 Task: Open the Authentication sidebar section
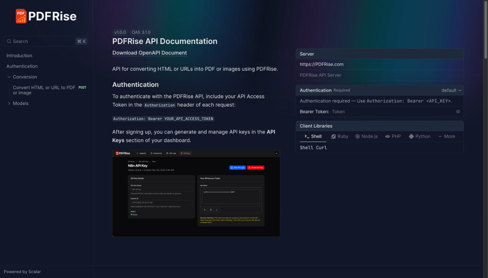(x=22, y=66)
